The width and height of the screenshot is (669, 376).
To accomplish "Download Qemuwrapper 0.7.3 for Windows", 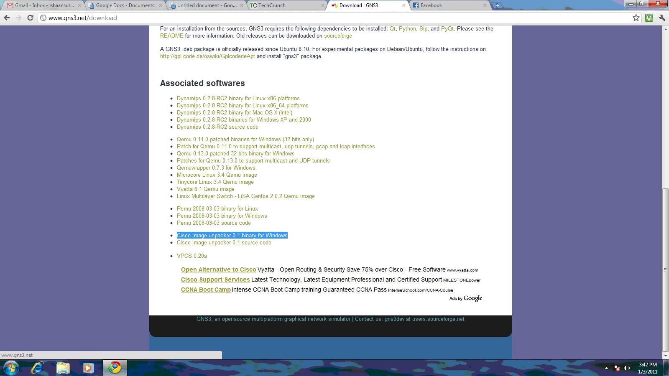I will point(216,168).
